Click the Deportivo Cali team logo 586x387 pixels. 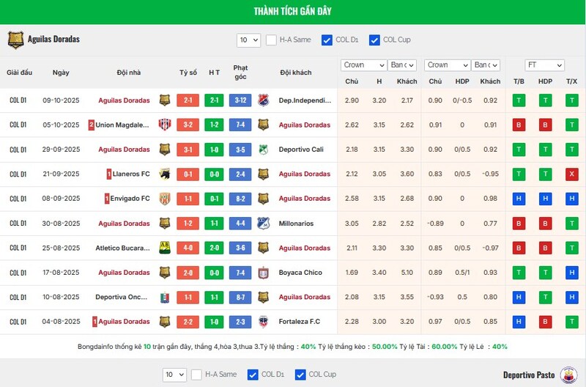(263, 150)
